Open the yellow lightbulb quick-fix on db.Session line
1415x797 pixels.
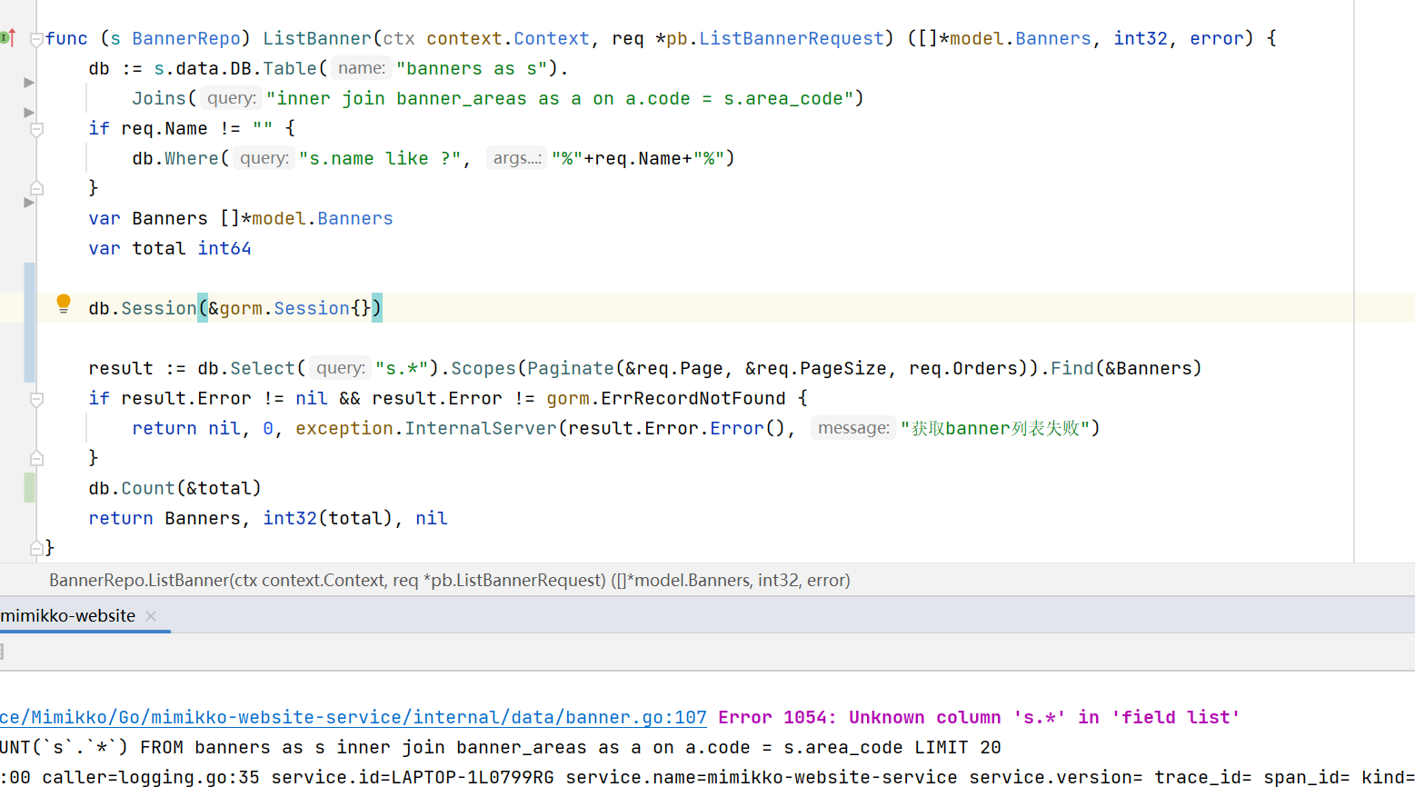[x=64, y=304]
